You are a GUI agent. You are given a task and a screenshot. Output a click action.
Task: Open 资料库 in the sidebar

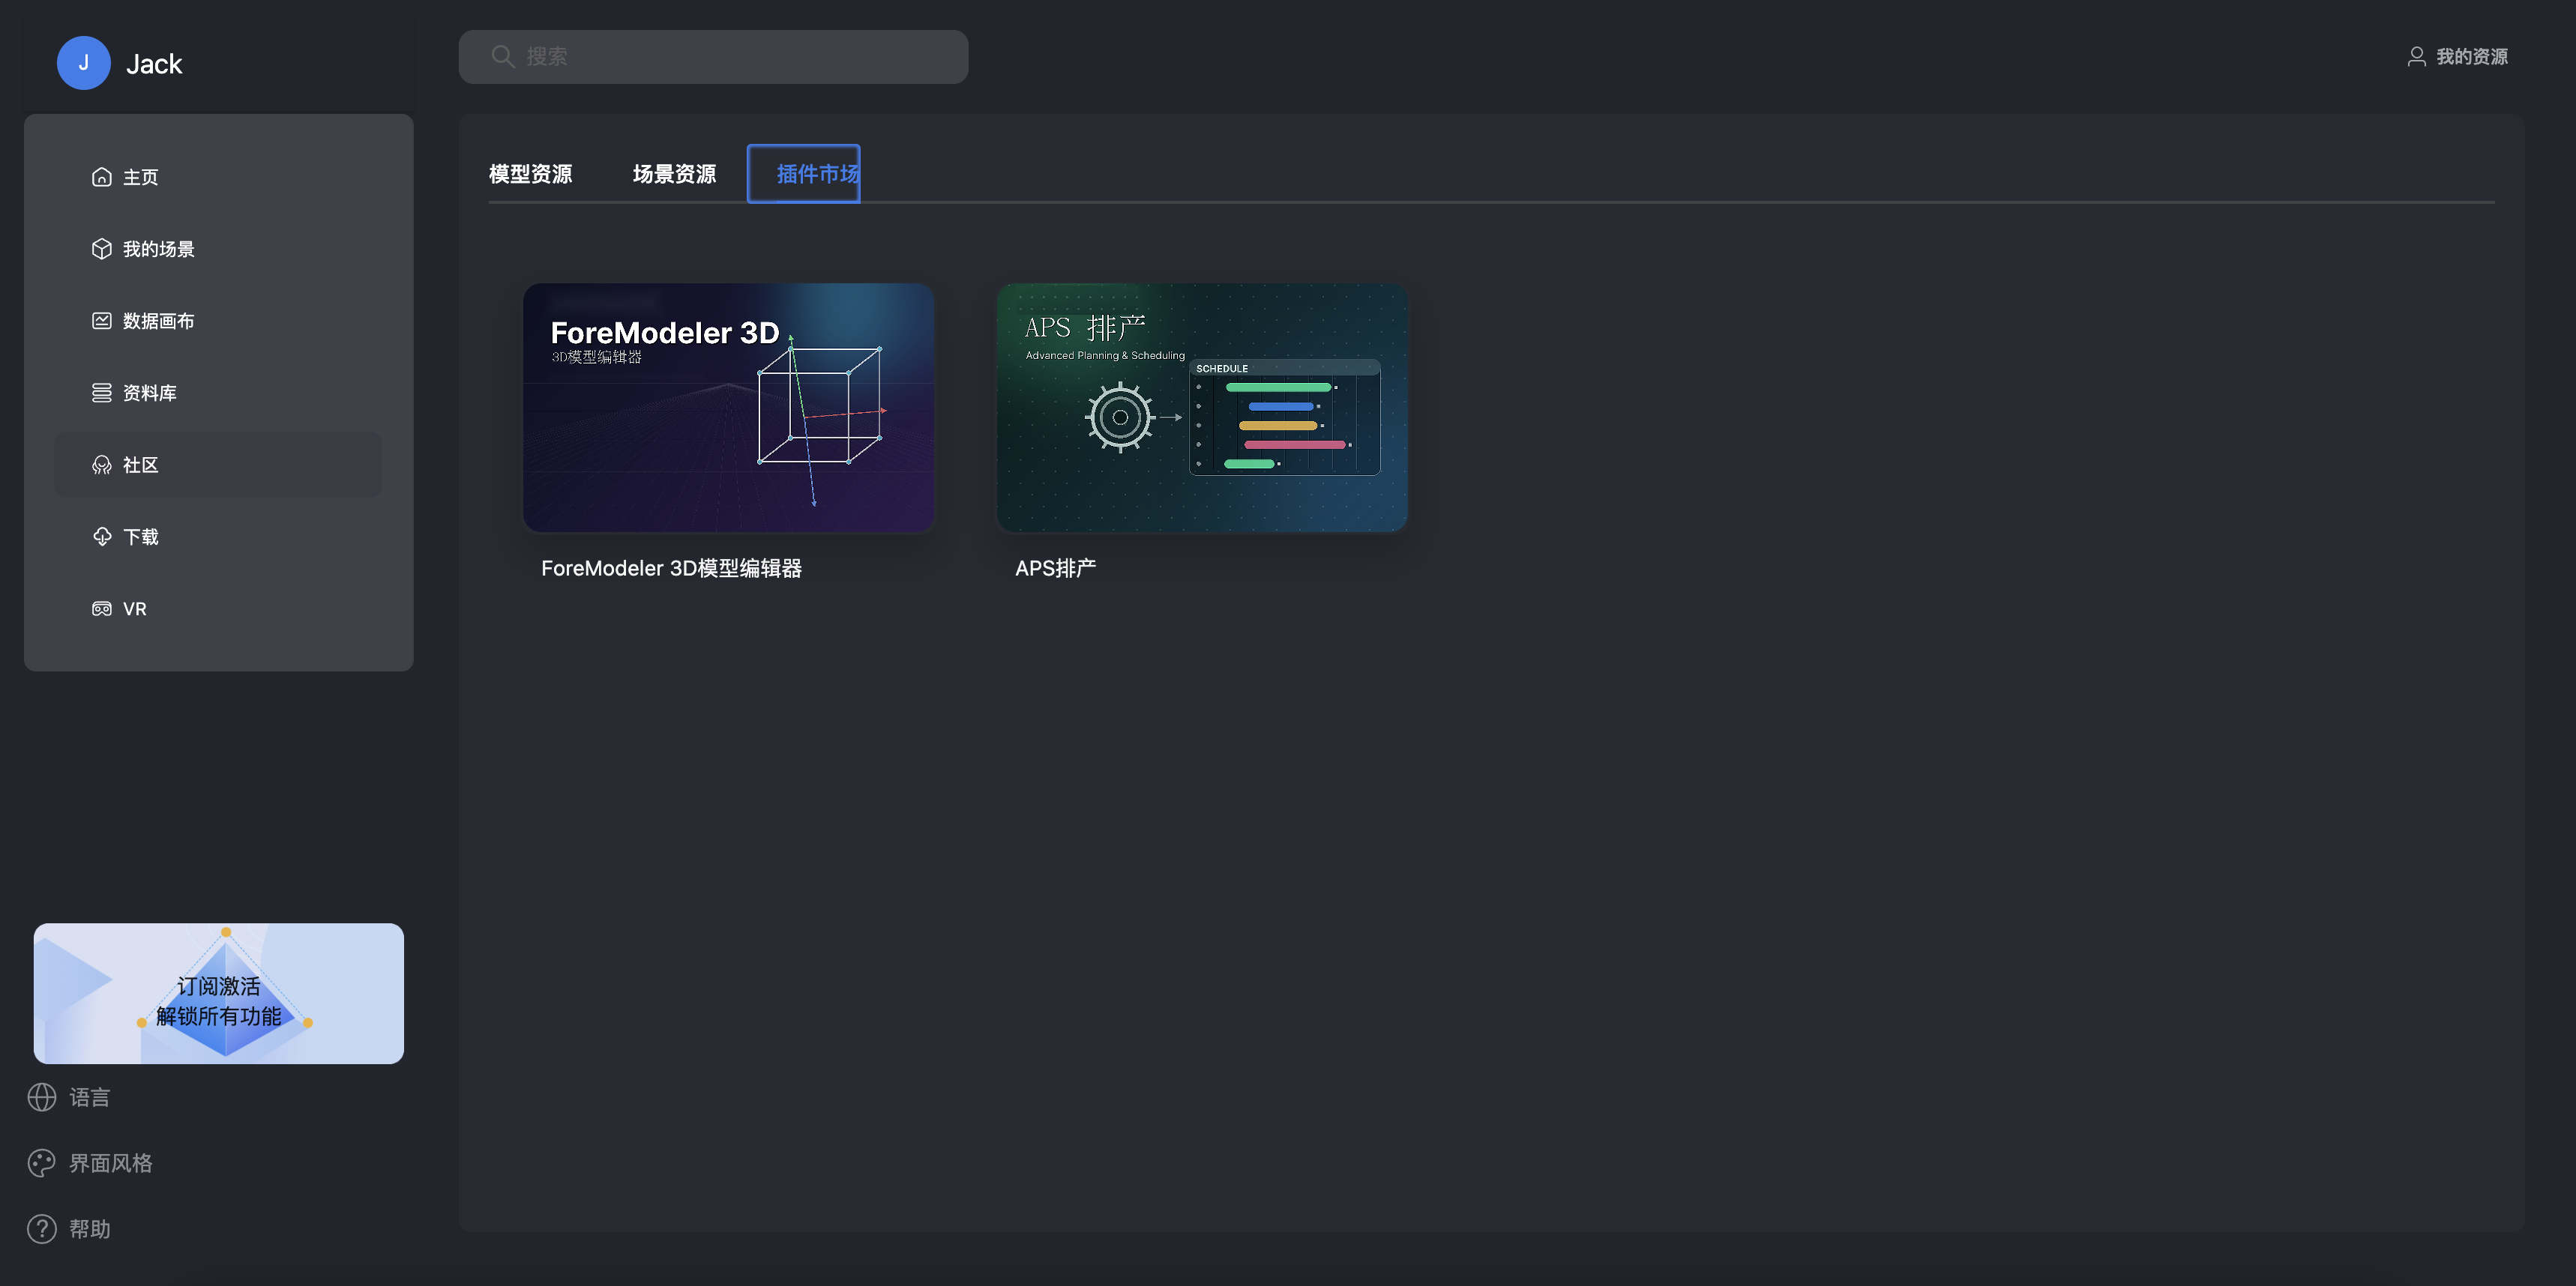[218, 393]
